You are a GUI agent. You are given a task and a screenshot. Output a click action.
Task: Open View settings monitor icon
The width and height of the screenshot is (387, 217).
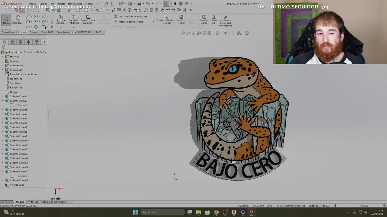247,33
